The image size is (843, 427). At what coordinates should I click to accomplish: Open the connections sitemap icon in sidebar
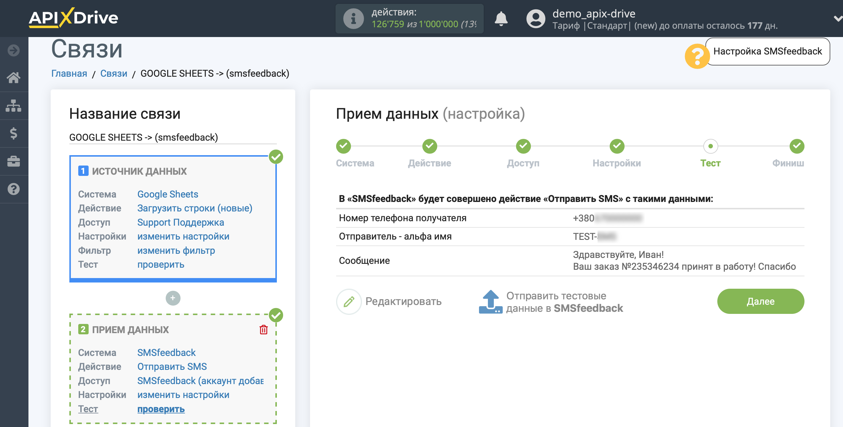click(14, 106)
